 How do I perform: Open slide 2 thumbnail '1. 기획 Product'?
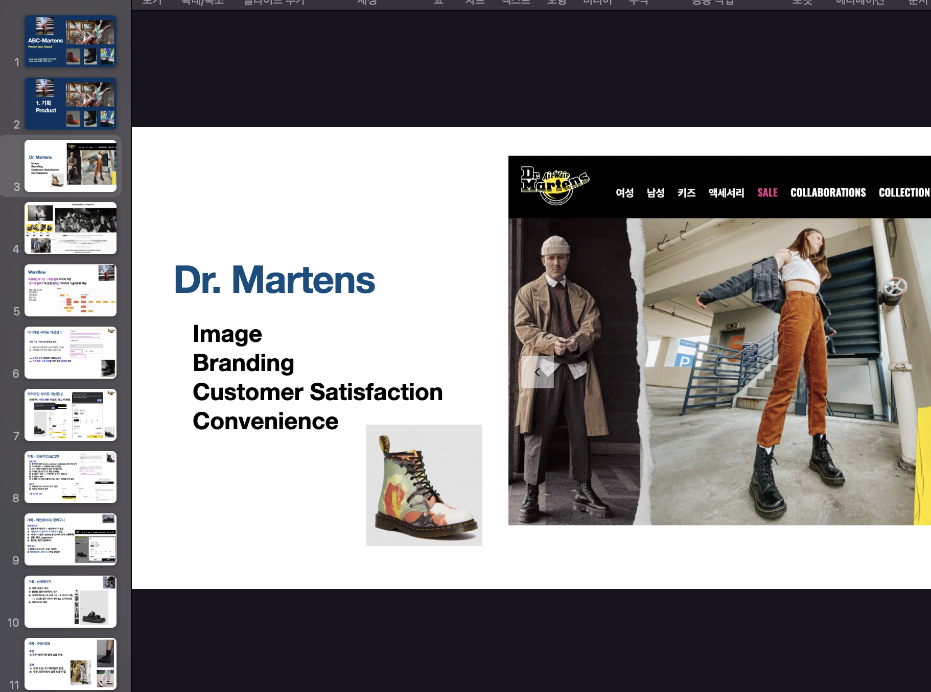(x=71, y=104)
